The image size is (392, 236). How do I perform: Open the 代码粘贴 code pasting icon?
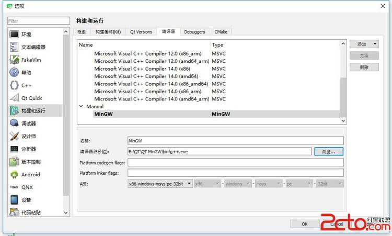[x=14, y=212]
